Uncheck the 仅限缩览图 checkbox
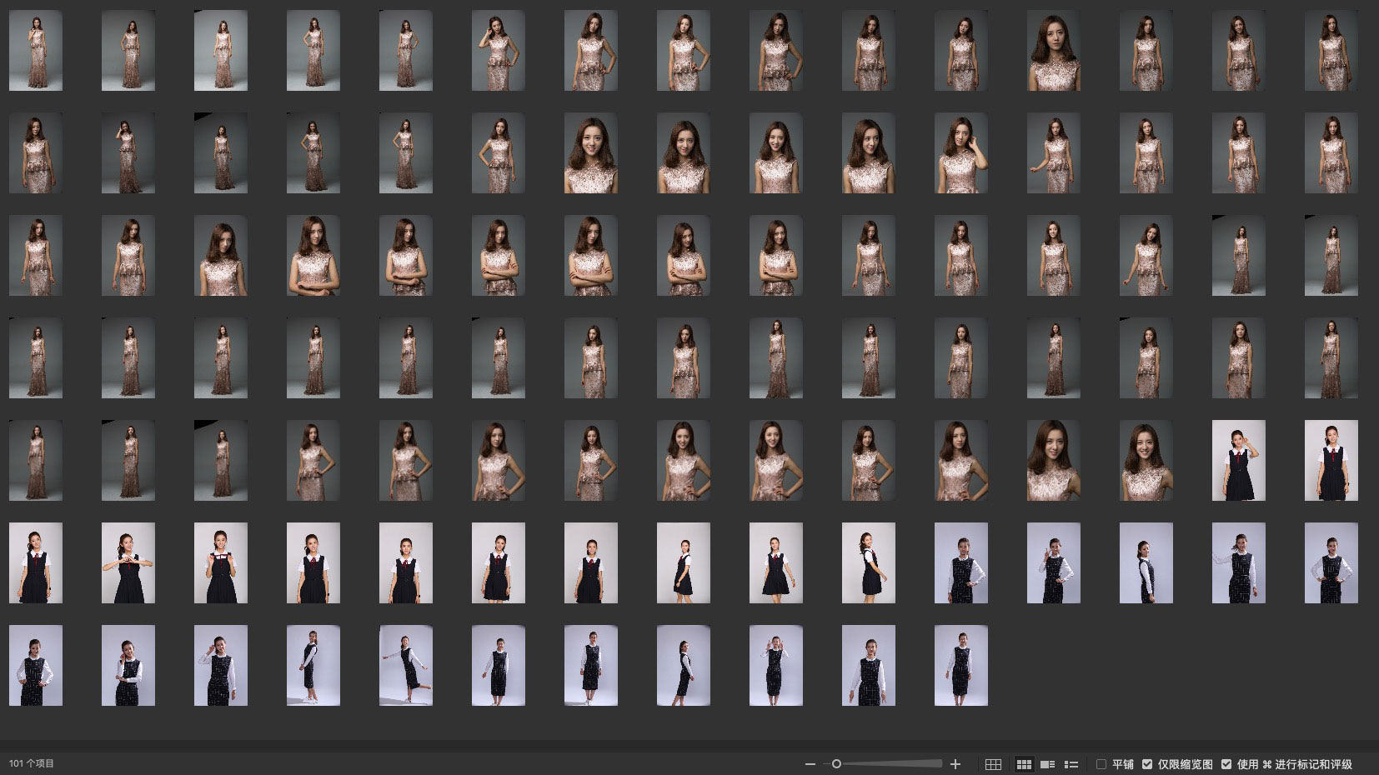 click(x=1147, y=764)
